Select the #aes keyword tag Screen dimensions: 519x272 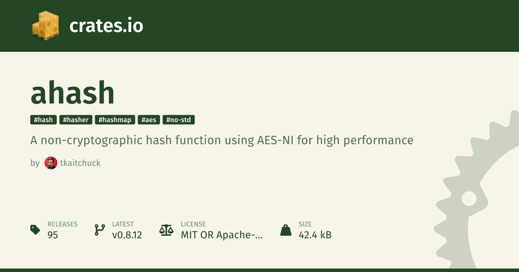point(149,120)
